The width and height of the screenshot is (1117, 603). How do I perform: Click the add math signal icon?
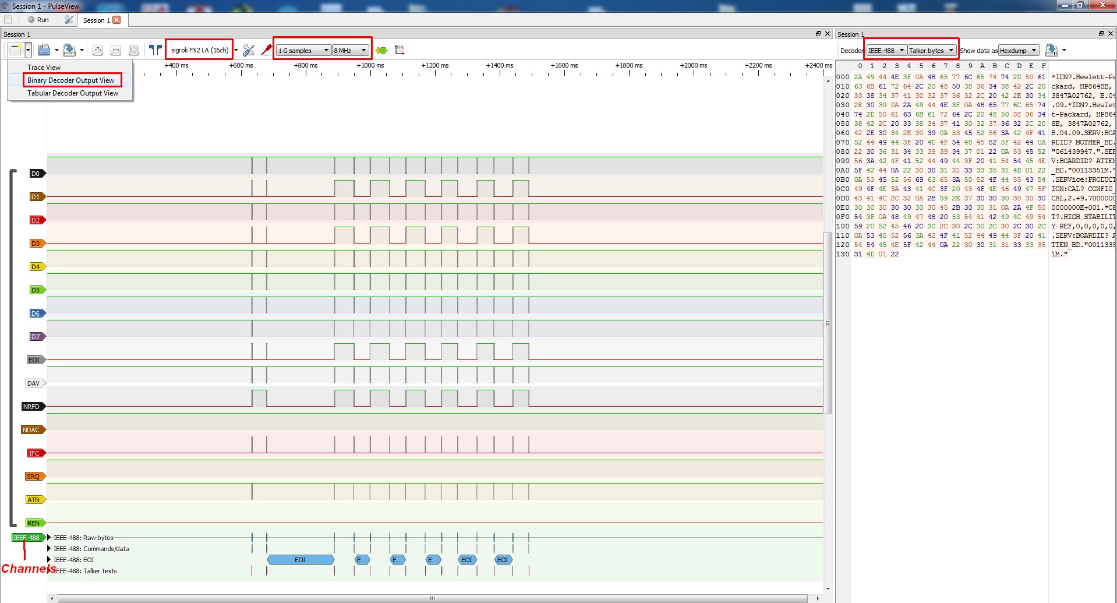click(400, 50)
